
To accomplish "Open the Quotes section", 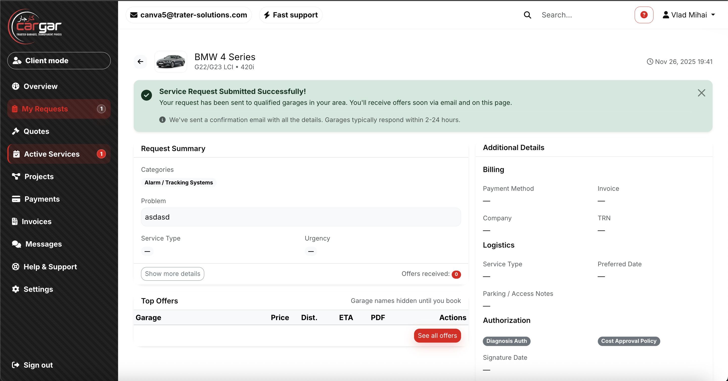I will coord(36,131).
